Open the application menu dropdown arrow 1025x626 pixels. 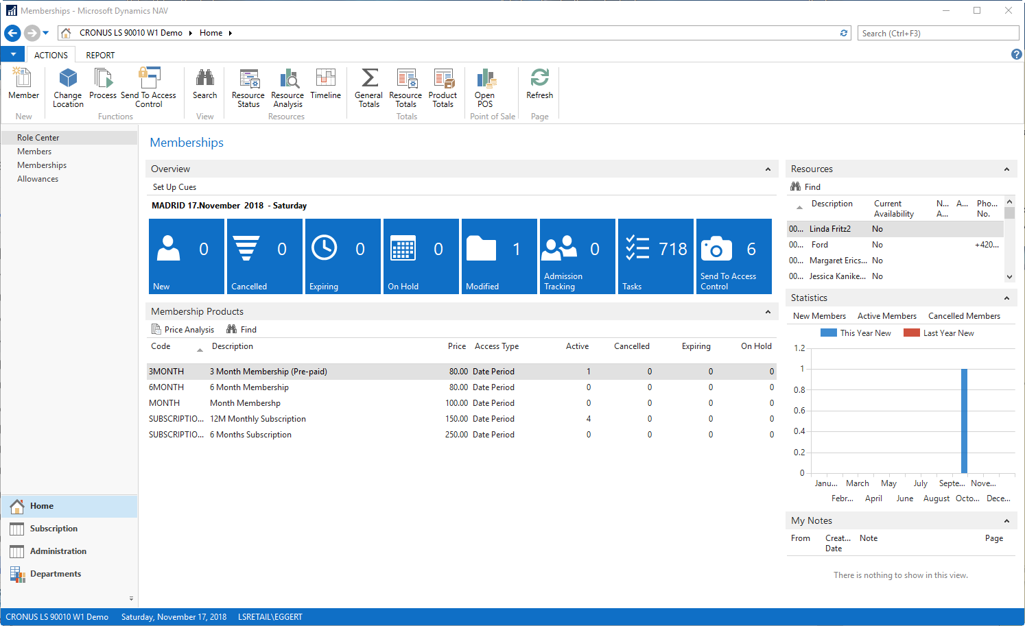13,55
